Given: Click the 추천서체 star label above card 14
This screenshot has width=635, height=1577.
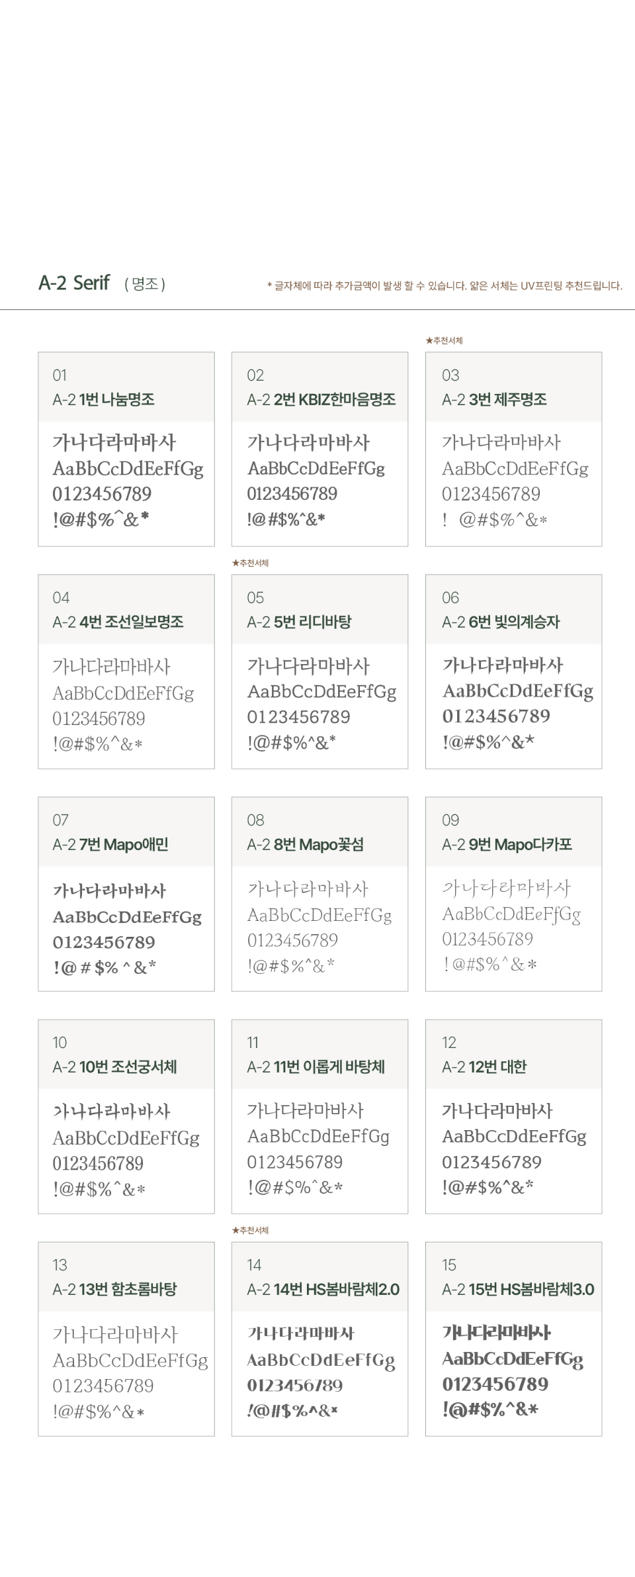Looking at the screenshot, I should click(250, 1230).
